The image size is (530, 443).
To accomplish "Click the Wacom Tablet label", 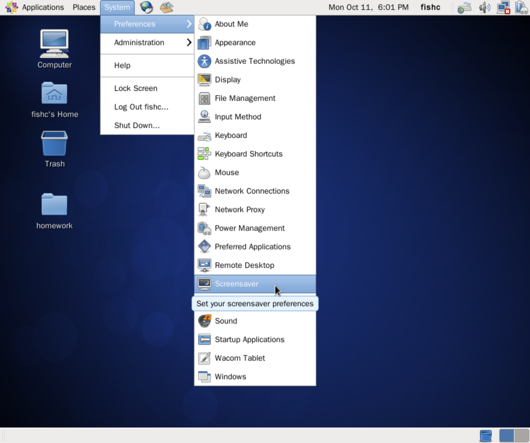I will coord(240,358).
